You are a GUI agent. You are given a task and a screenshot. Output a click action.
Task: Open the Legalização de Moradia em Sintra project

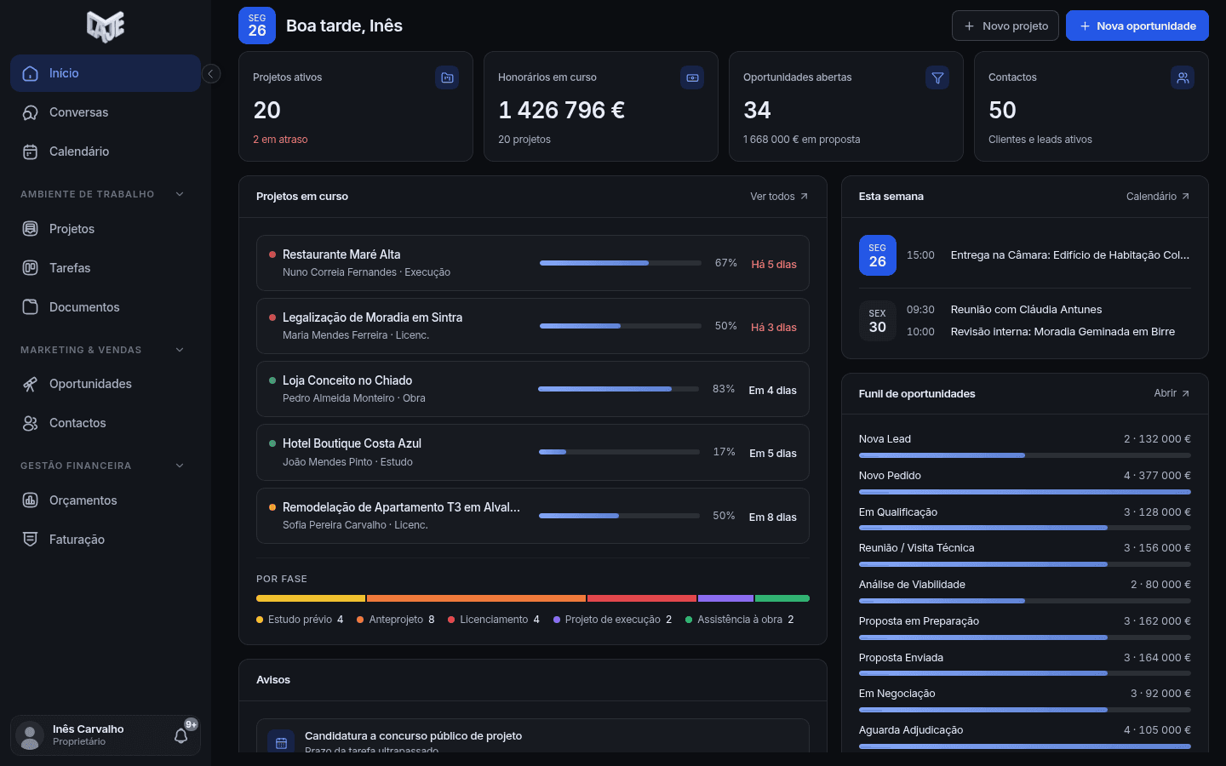click(x=533, y=326)
